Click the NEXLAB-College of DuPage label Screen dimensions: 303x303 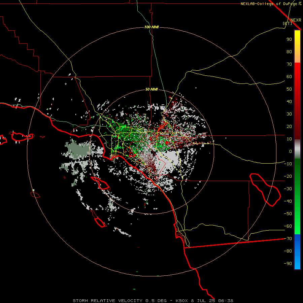tap(269, 4)
